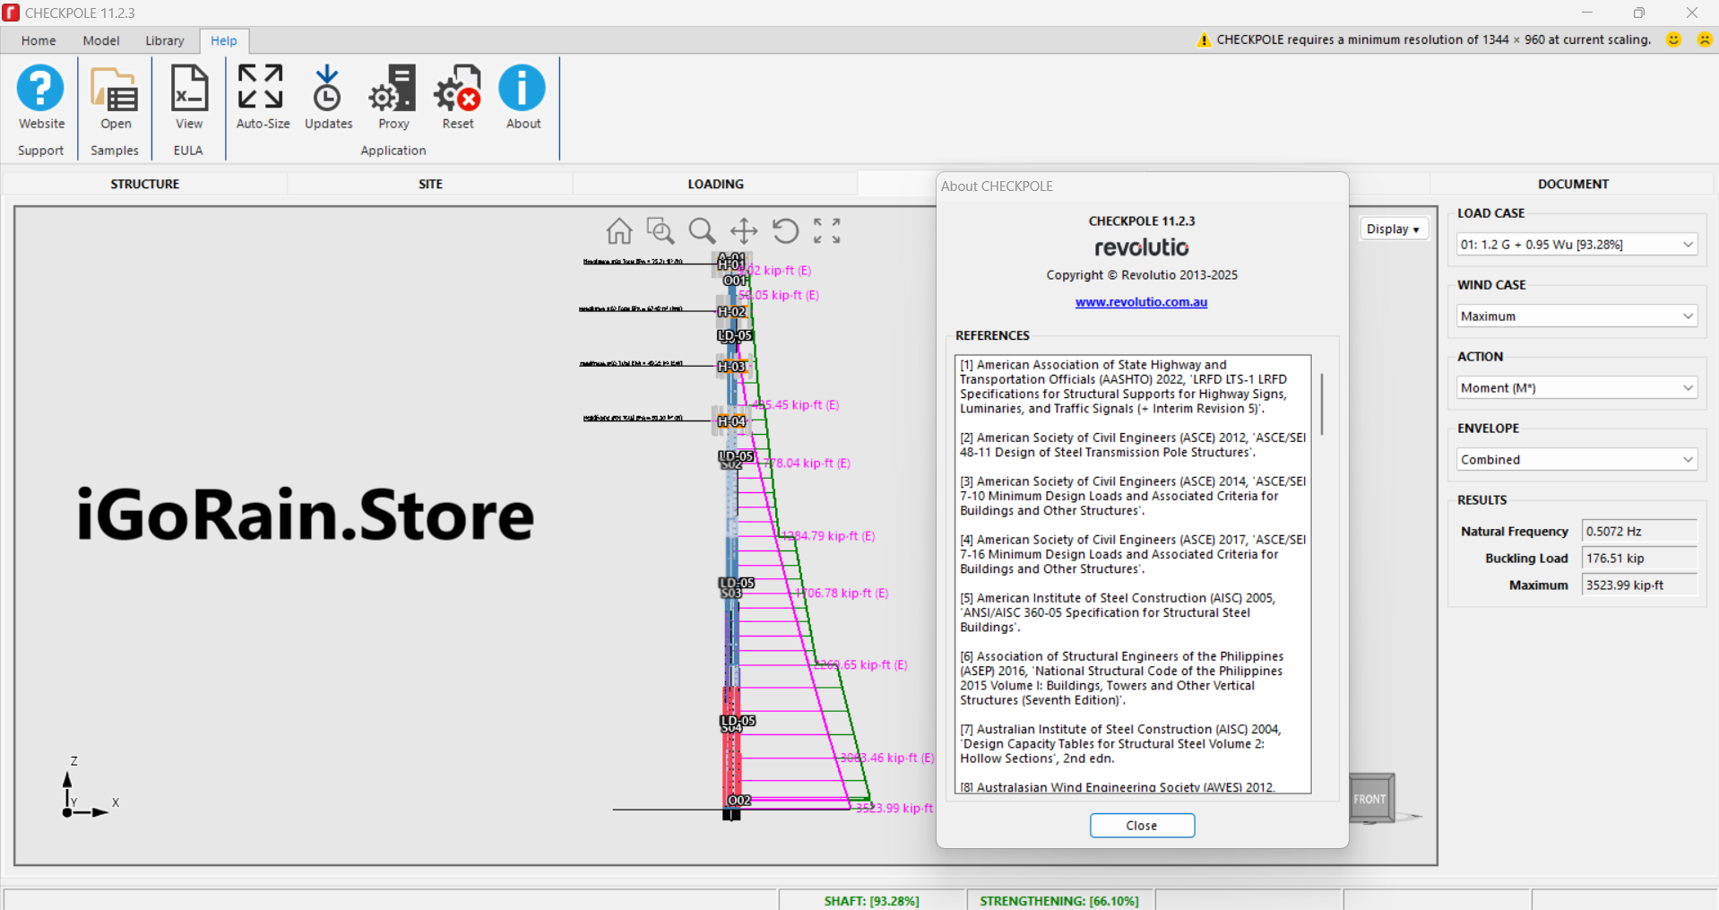The width and height of the screenshot is (1719, 910).
Task: Switch to the Model ribbon tab
Action: [x=100, y=40]
